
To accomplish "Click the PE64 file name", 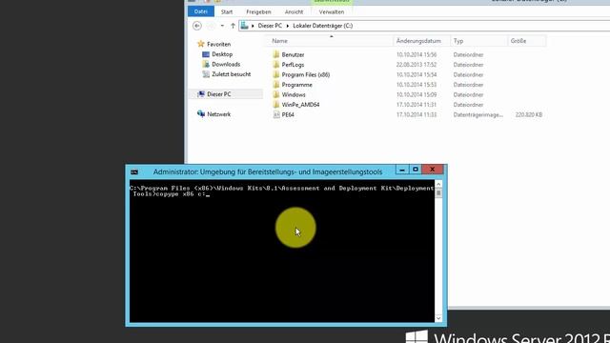I will click(x=288, y=114).
